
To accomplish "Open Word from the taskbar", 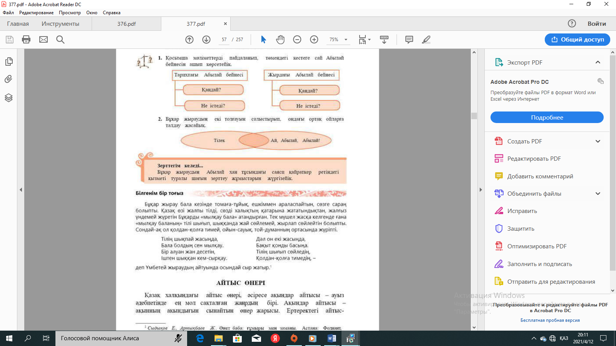I will tap(331, 338).
